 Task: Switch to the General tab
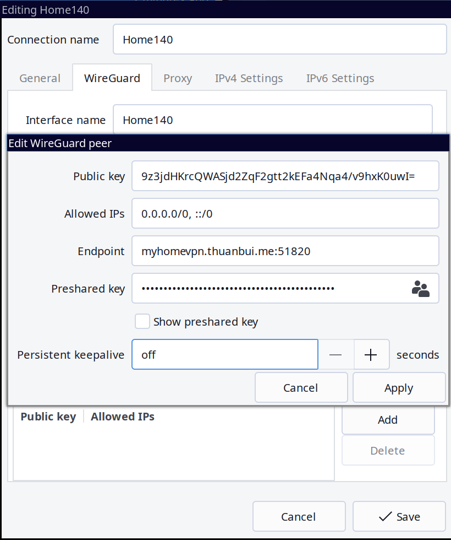(40, 78)
